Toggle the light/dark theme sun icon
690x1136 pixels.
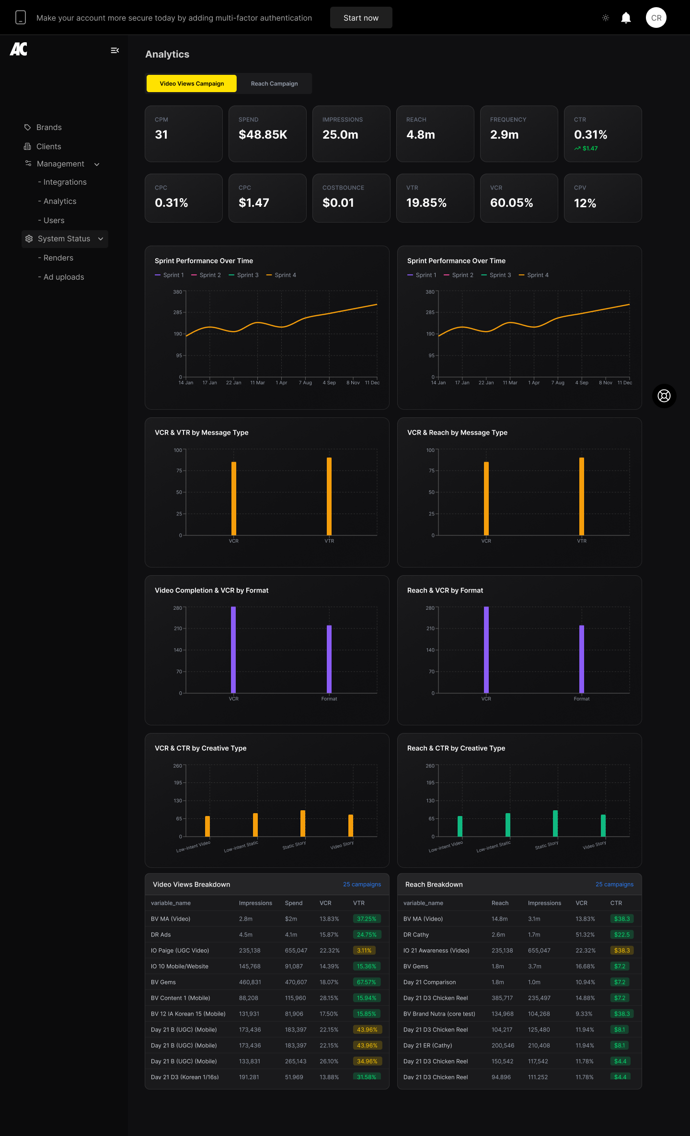606,18
